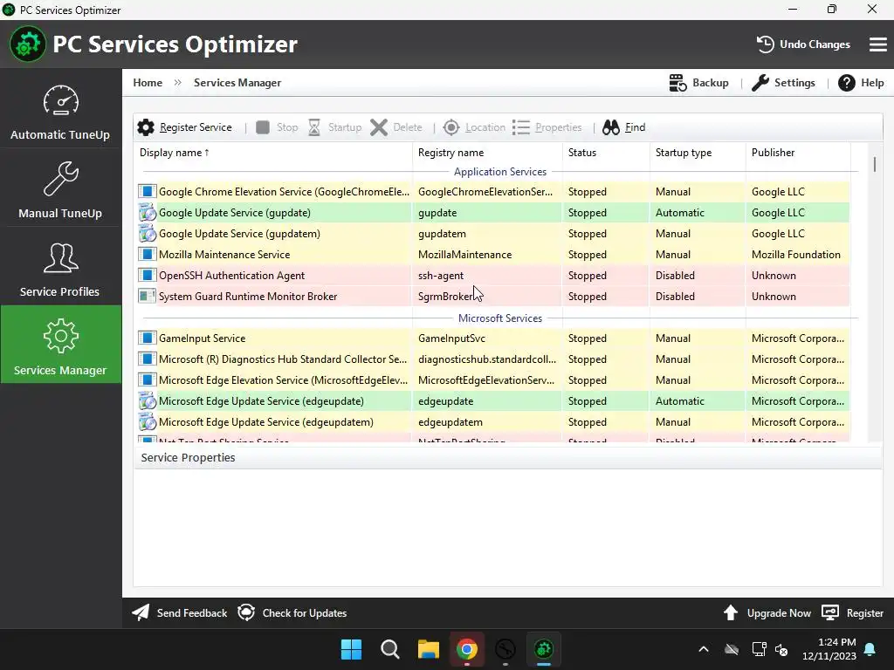Screen dimensions: 894x670
Task: Click the Application Services group header
Action: tap(500, 172)
